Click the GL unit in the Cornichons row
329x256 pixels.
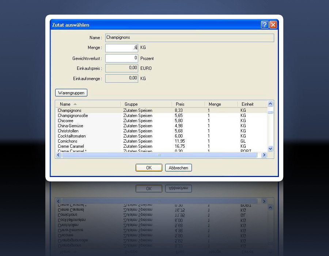point(243,141)
